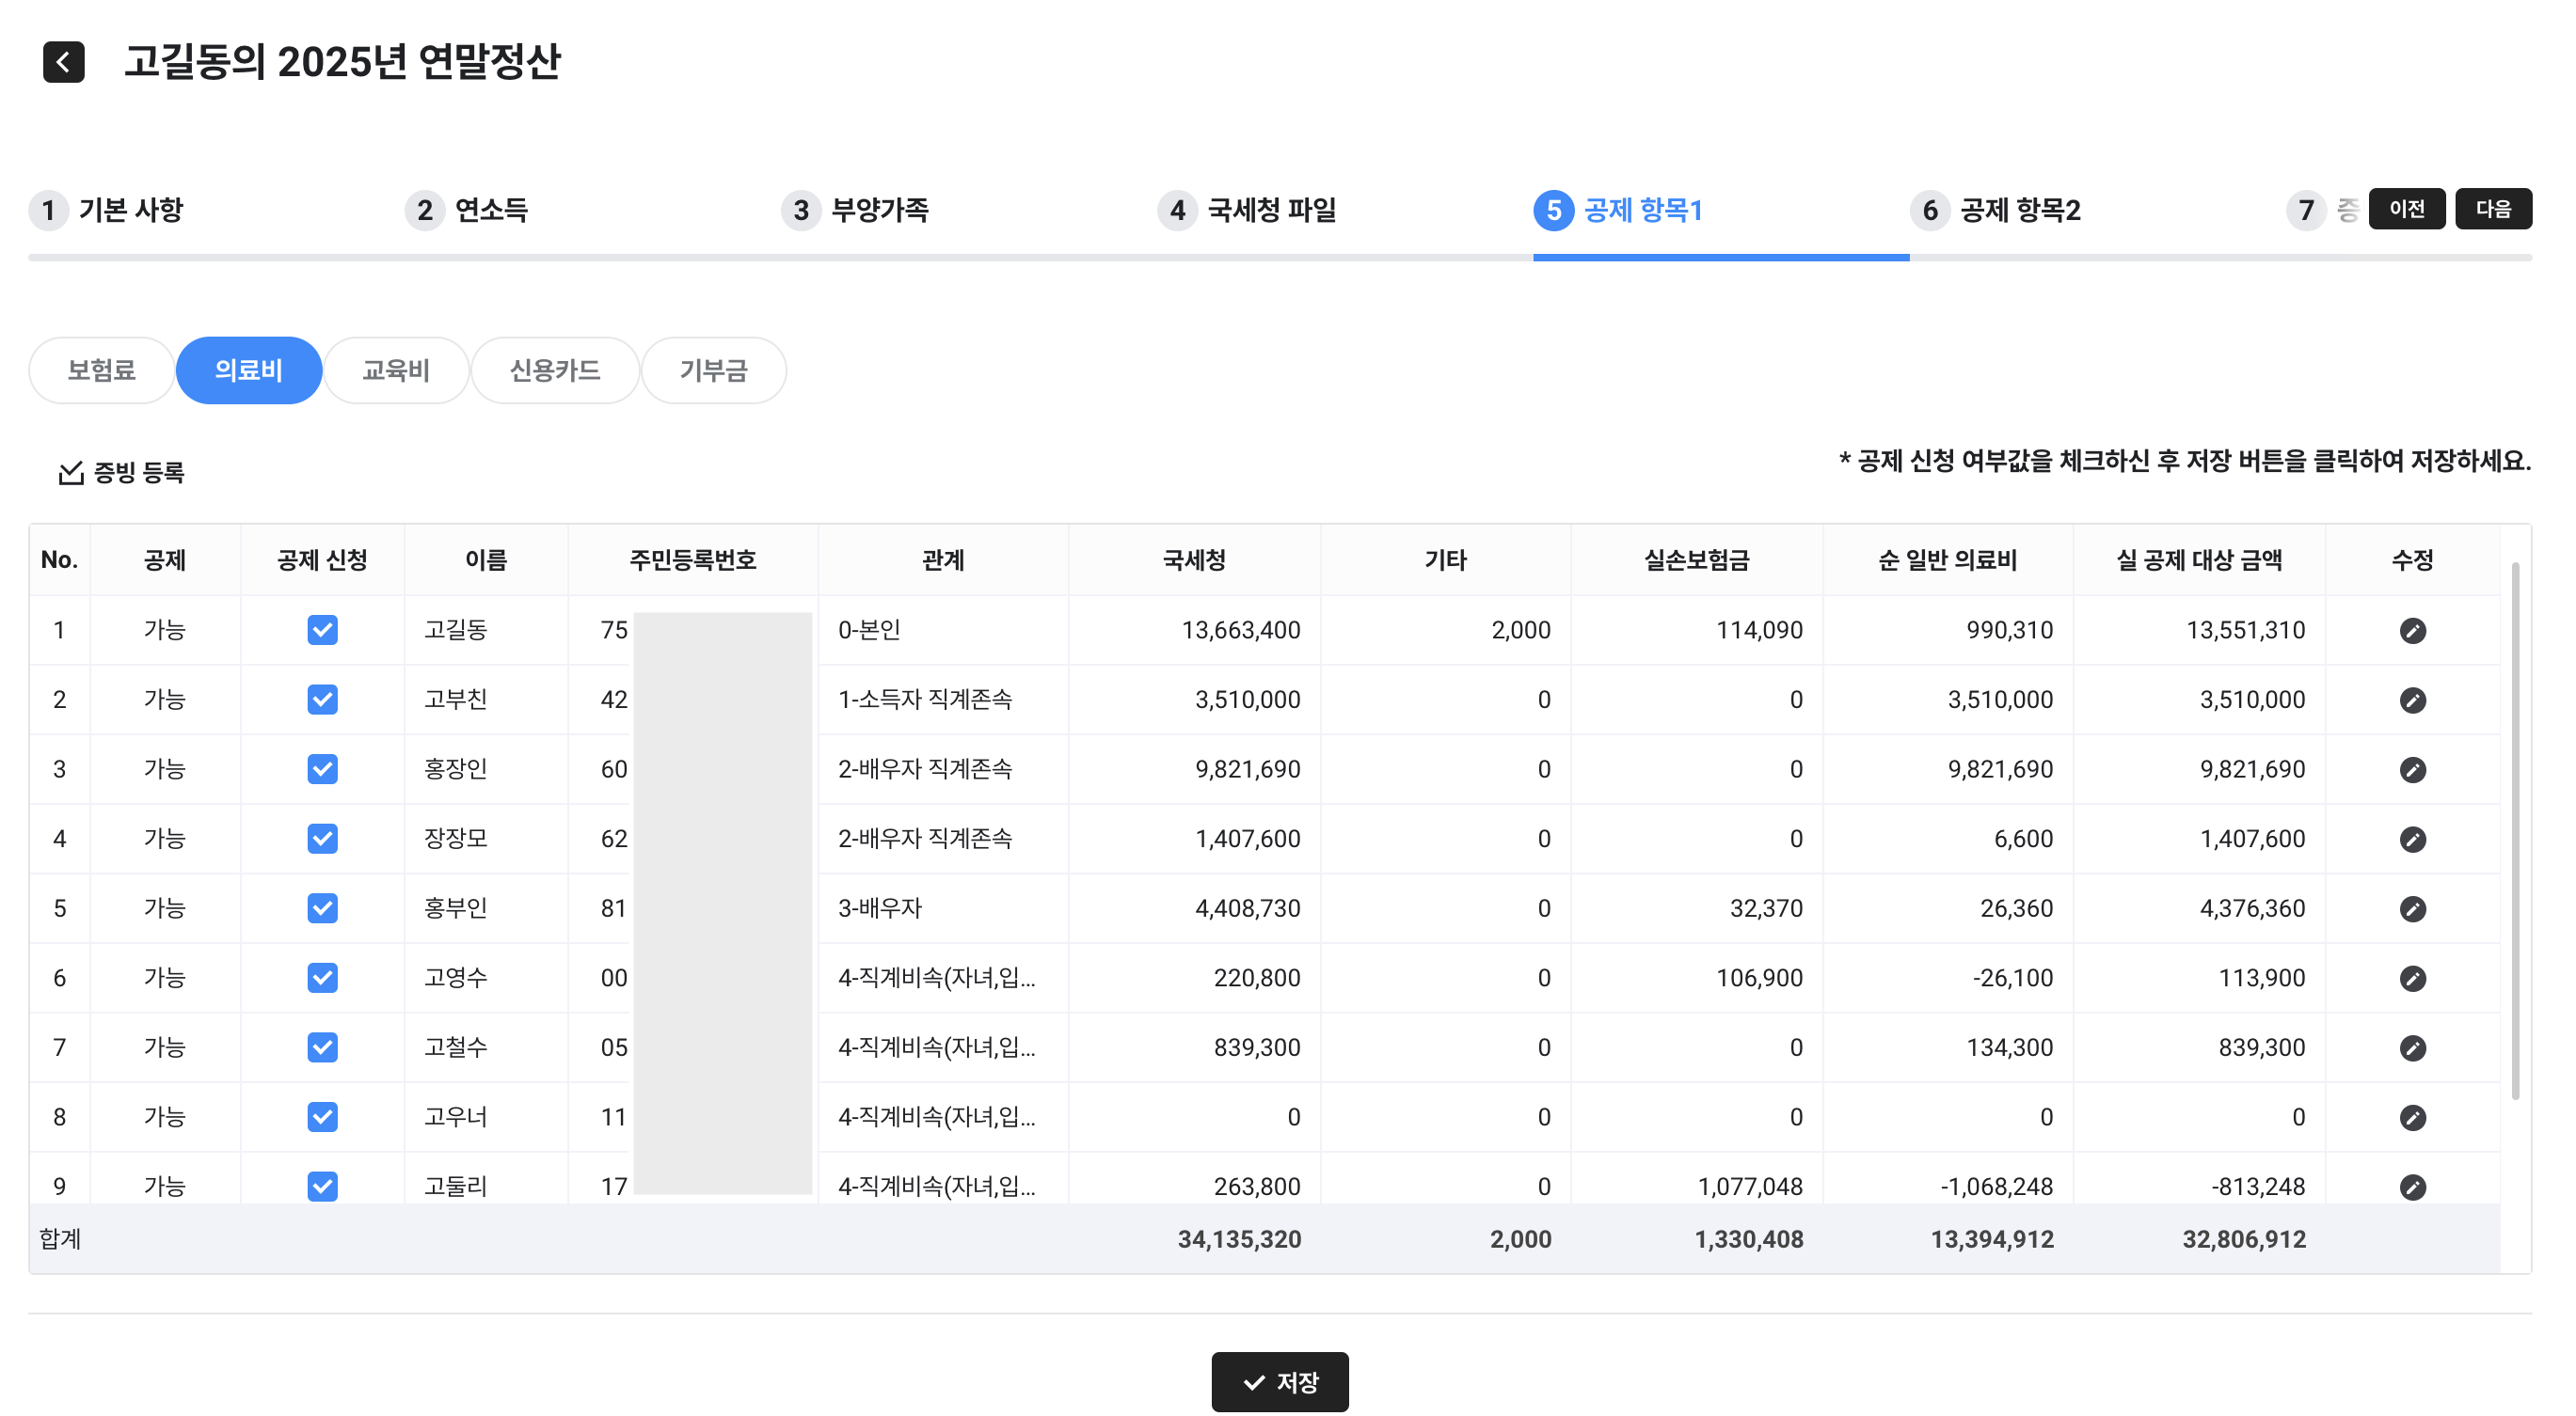Click the table vertical scrollbar

[x=2514, y=829]
